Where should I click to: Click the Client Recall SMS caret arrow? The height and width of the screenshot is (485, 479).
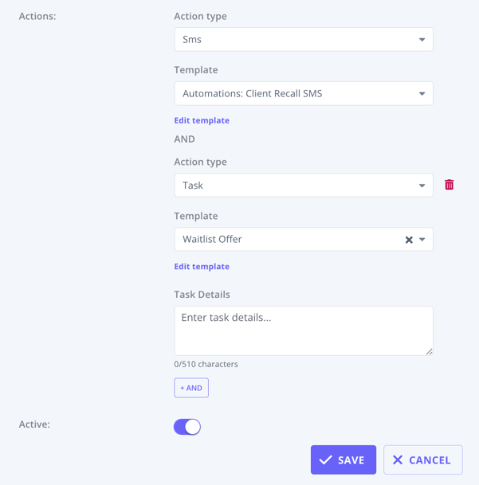coord(422,94)
